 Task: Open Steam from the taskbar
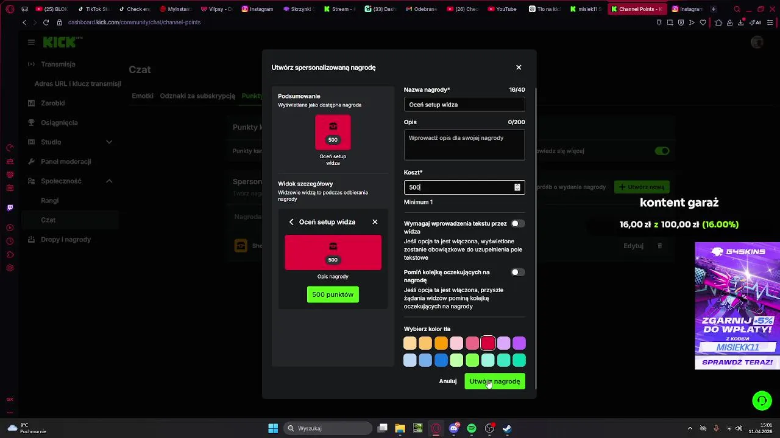pyautogui.click(x=507, y=428)
